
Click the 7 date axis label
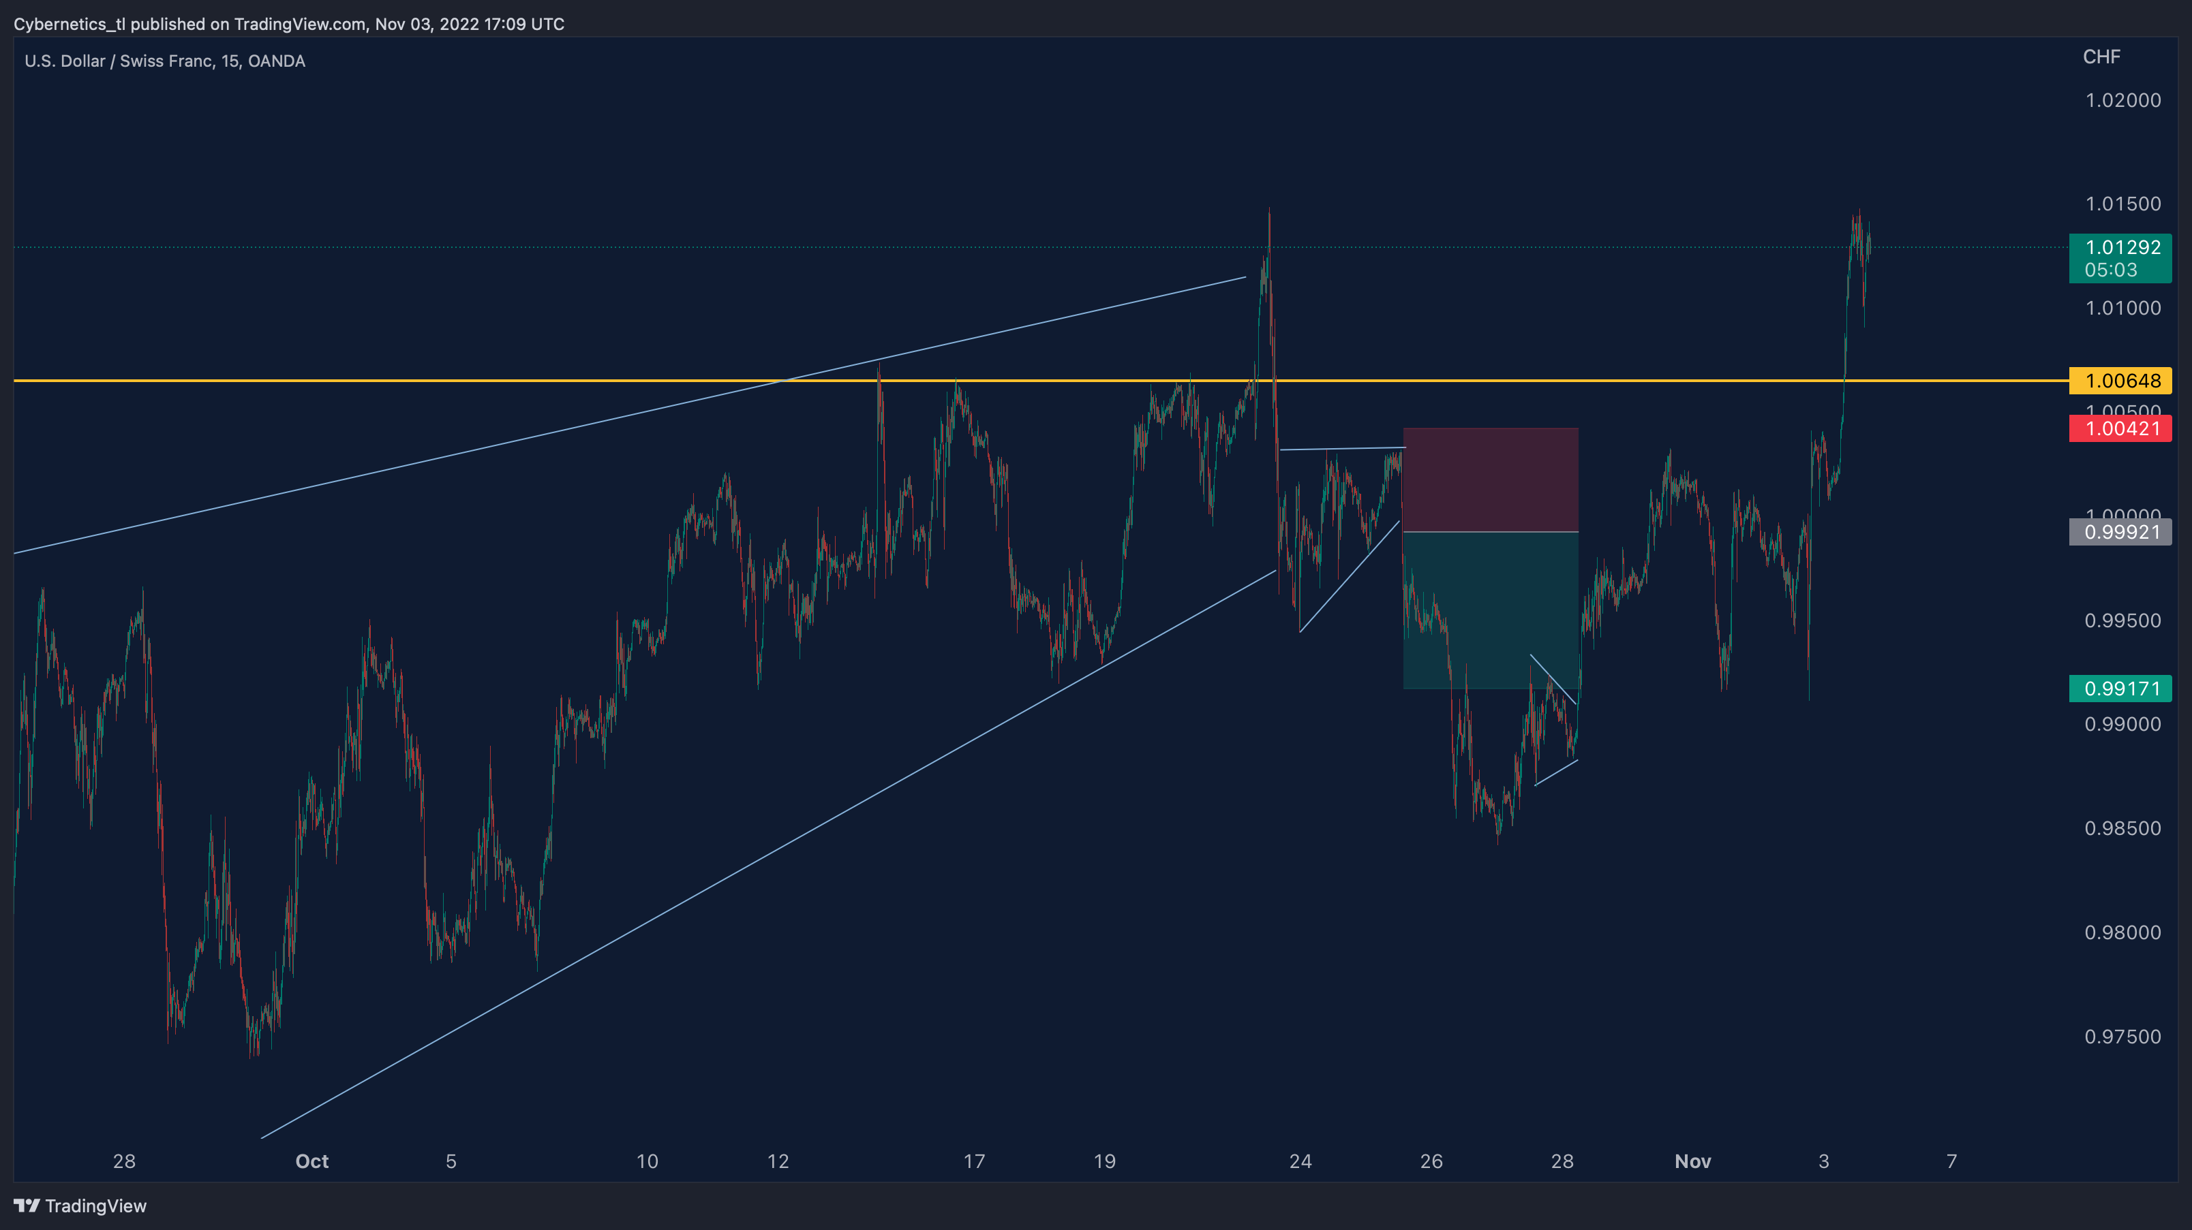pyautogui.click(x=1952, y=1161)
